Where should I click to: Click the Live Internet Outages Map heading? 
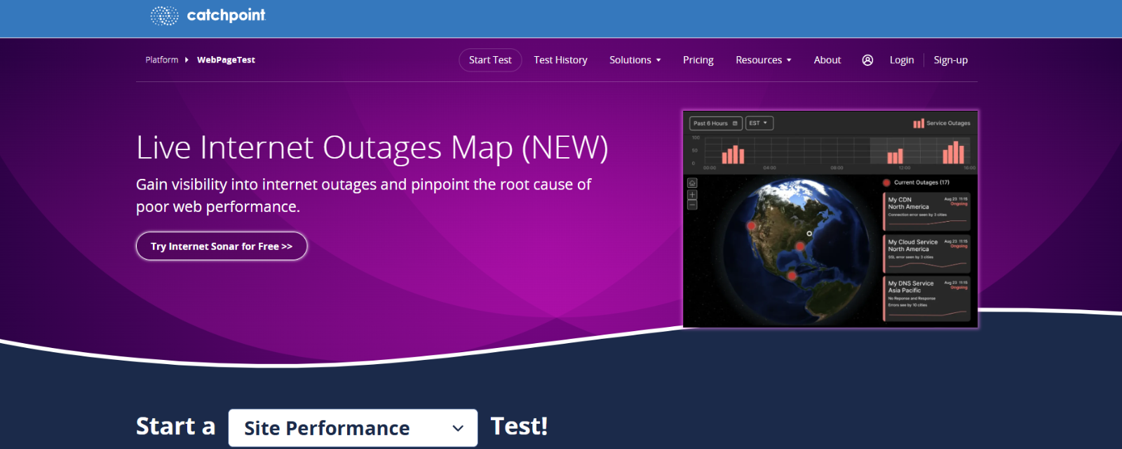click(372, 147)
